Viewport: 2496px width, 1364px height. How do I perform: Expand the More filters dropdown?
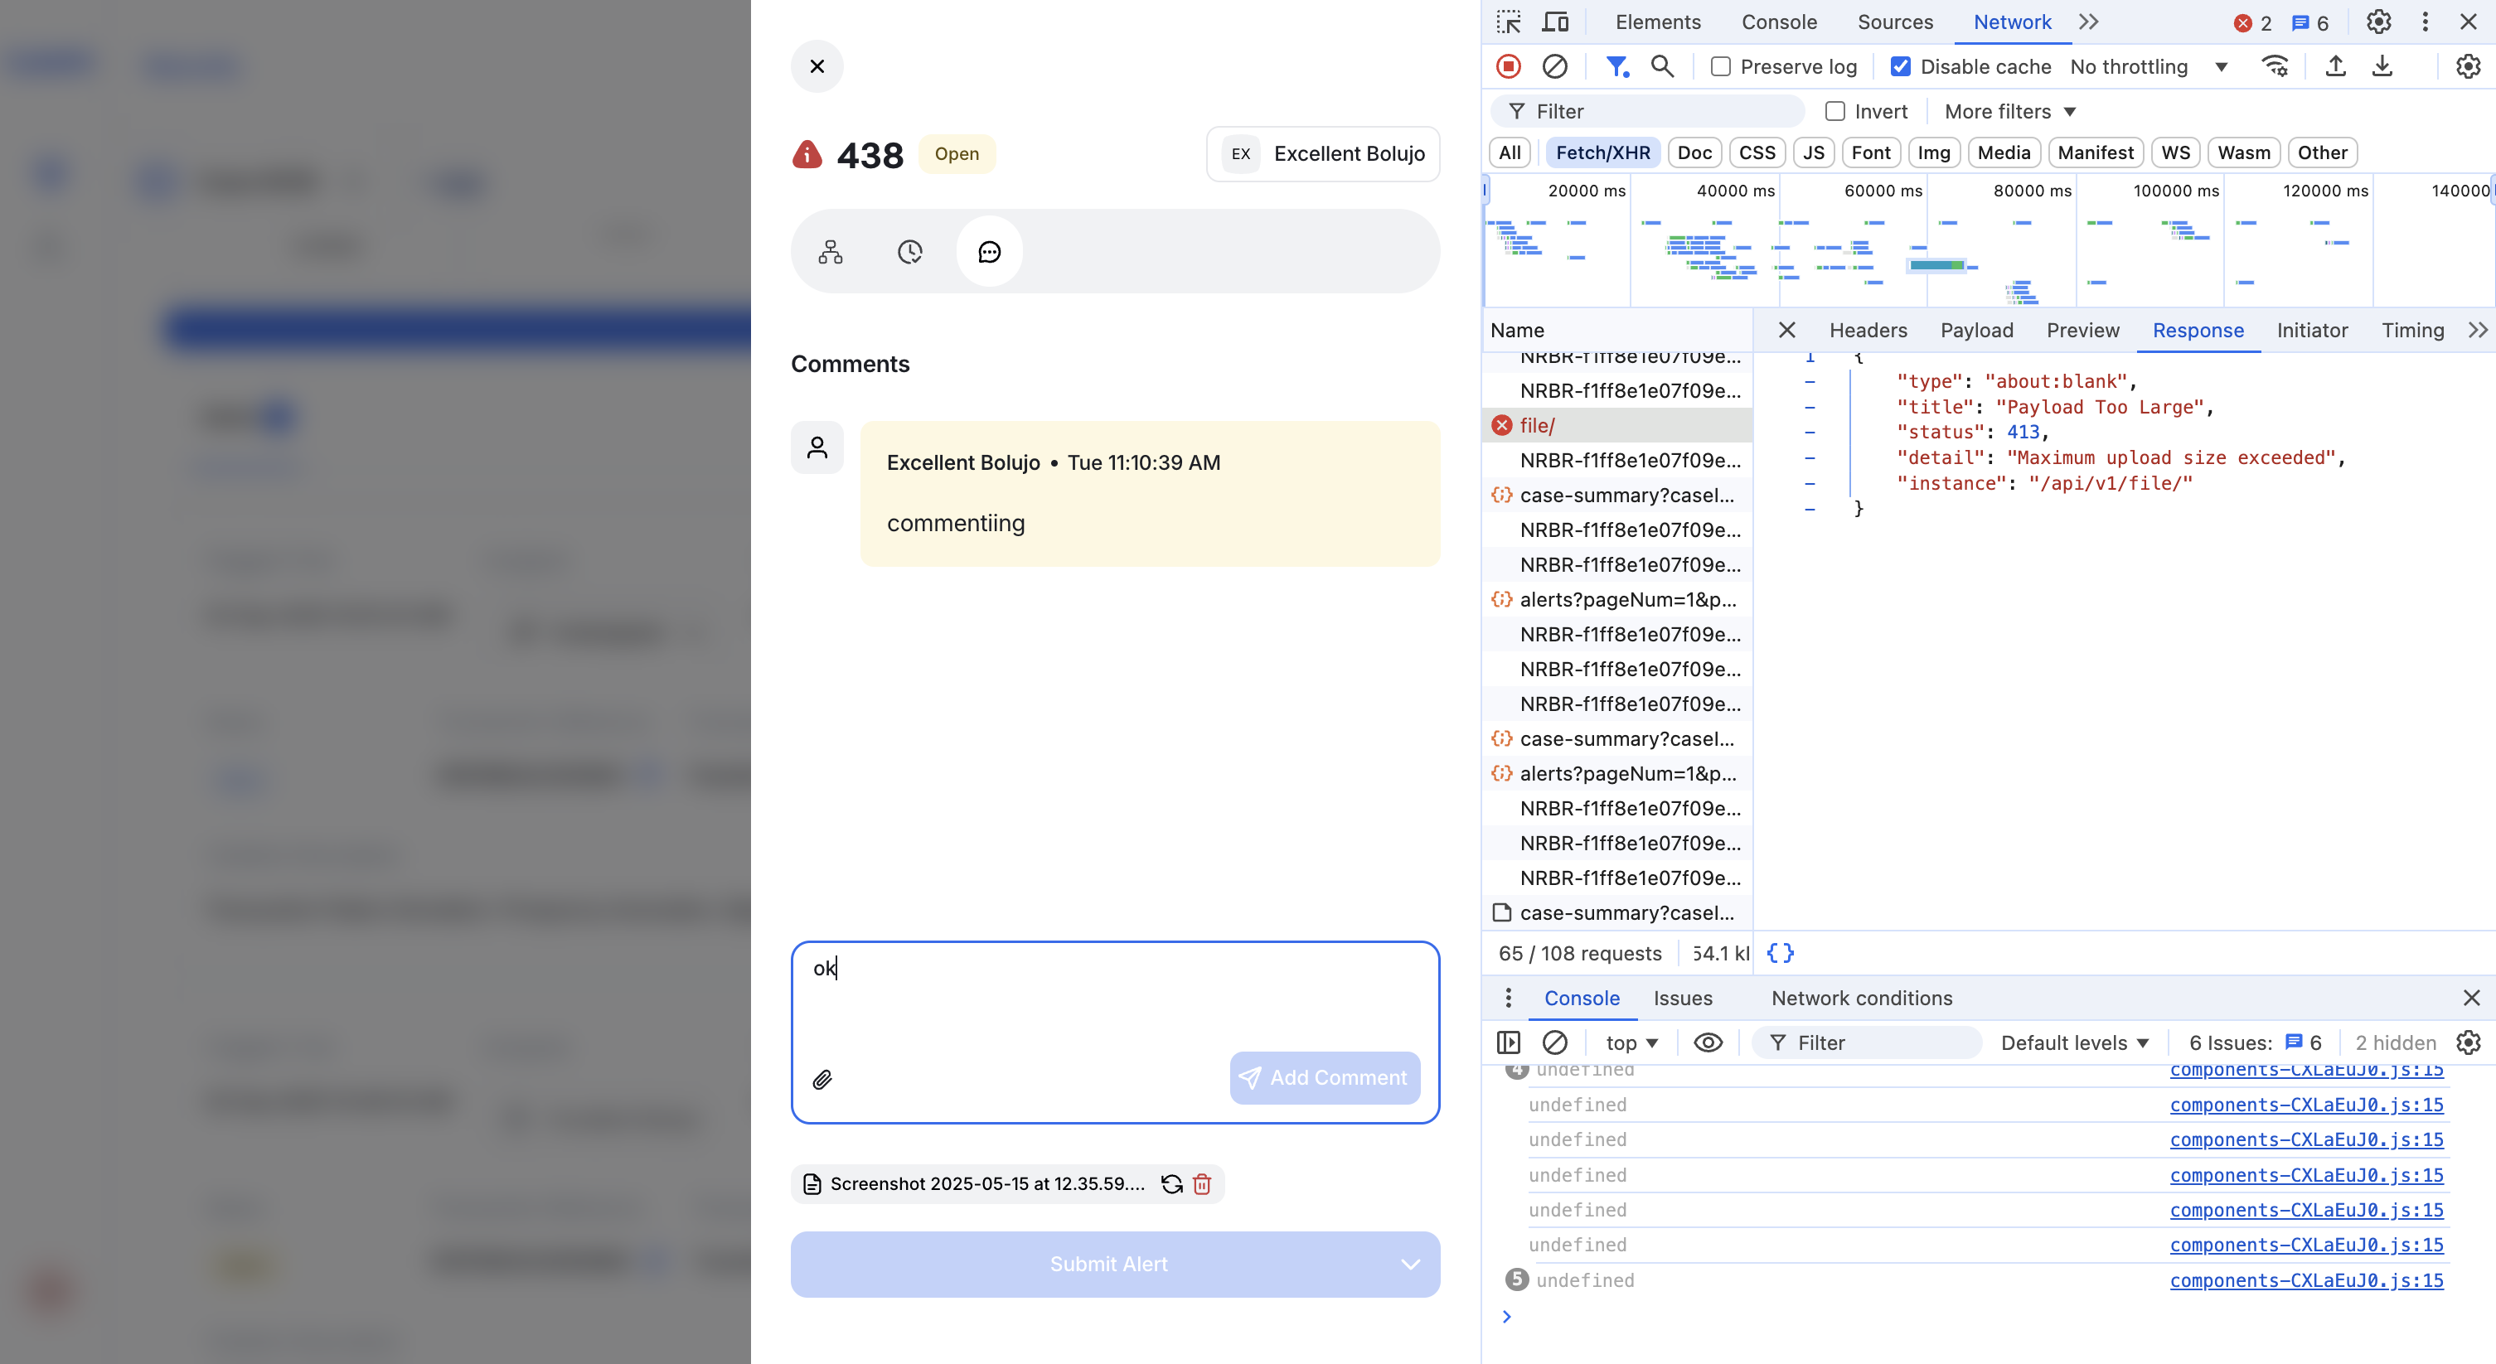pos(2009,111)
